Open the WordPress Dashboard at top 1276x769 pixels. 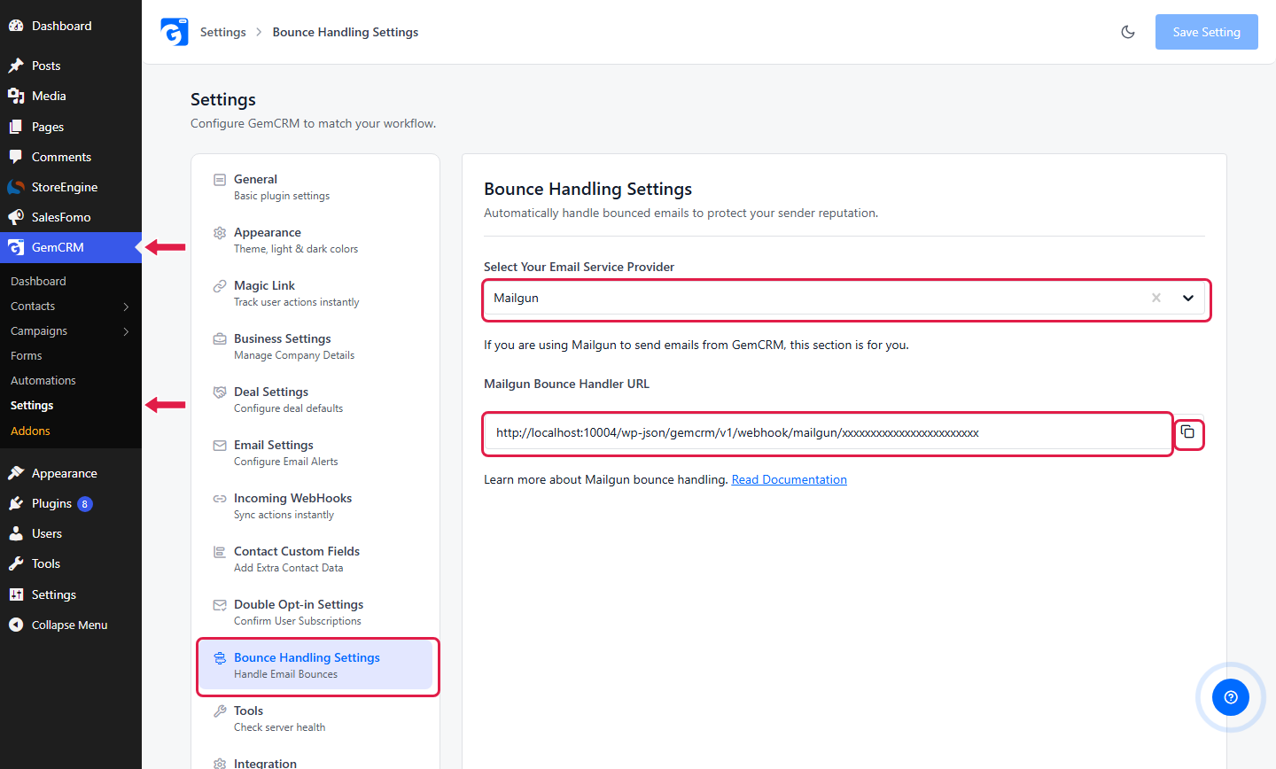pyautogui.click(x=71, y=26)
